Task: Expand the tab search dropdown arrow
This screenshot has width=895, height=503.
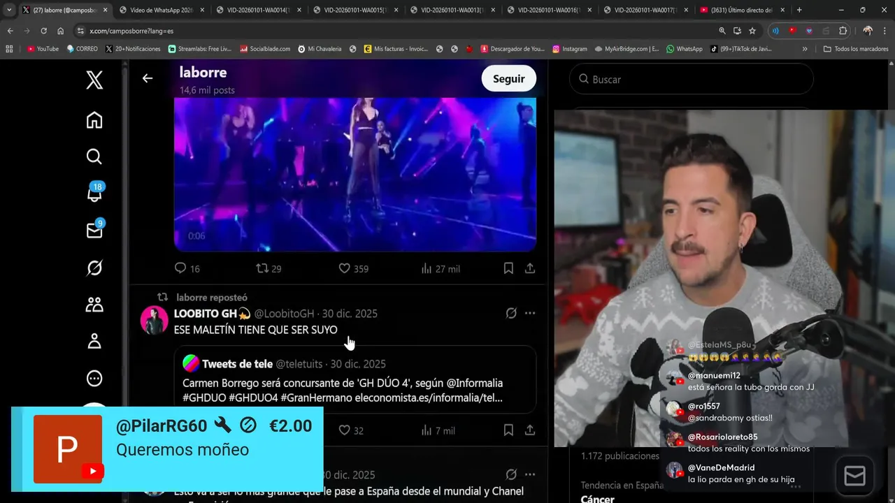Action: pyautogui.click(x=9, y=10)
